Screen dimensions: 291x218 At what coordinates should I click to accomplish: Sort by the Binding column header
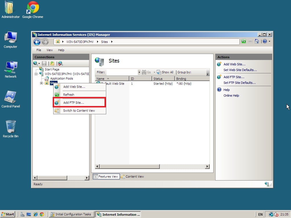coord(192,79)
